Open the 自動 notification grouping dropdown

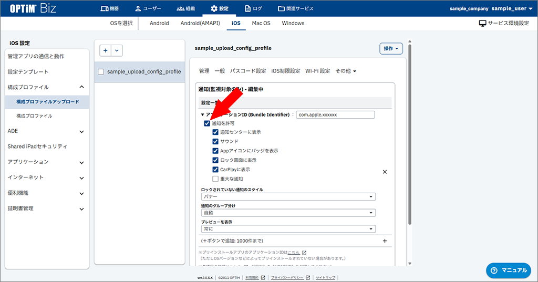[x=288, y=213]
